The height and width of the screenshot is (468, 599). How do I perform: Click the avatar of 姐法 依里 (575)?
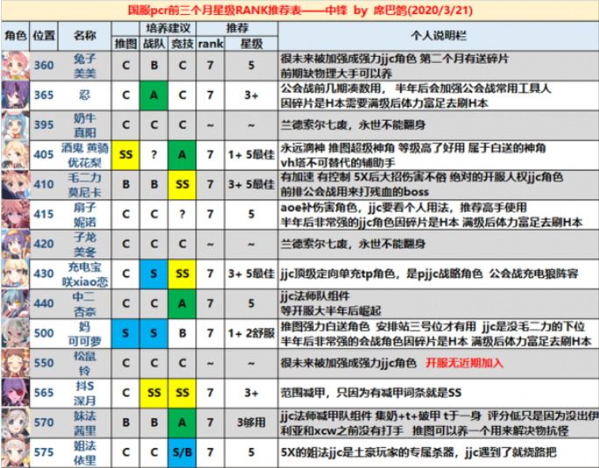click(15, 453)
